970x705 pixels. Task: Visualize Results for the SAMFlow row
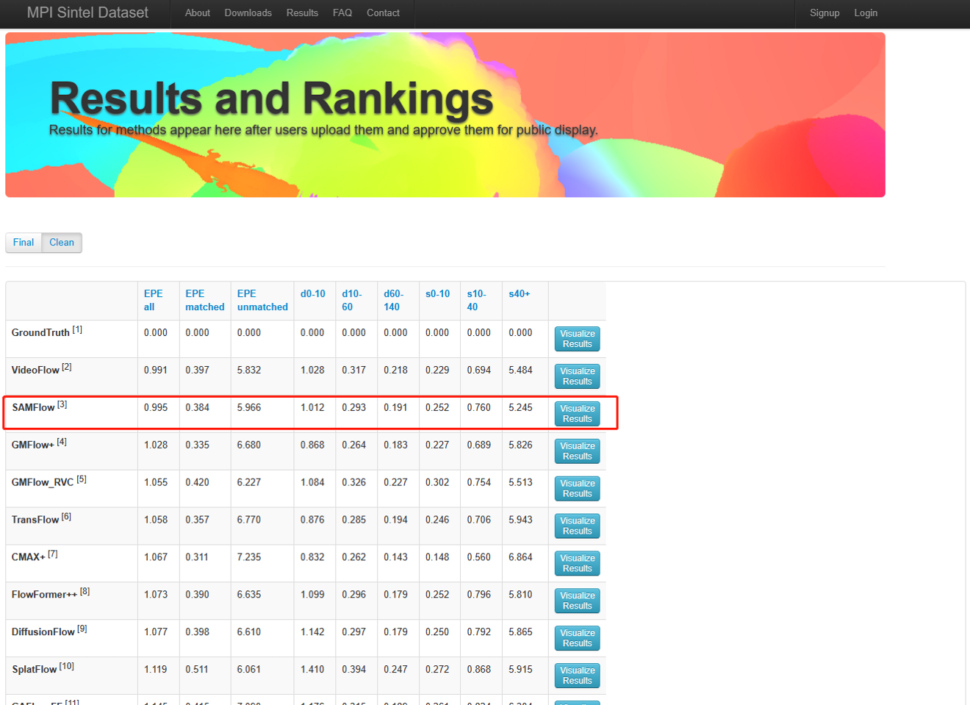[x=577, y=414]
